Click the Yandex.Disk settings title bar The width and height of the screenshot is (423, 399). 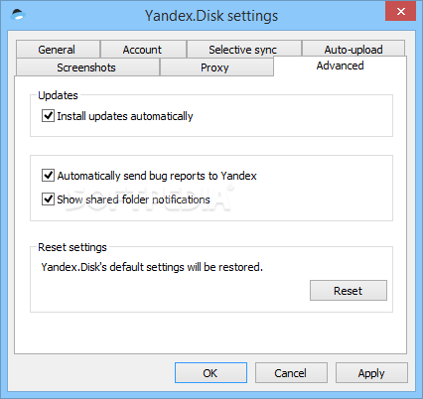tap(211, 15)
